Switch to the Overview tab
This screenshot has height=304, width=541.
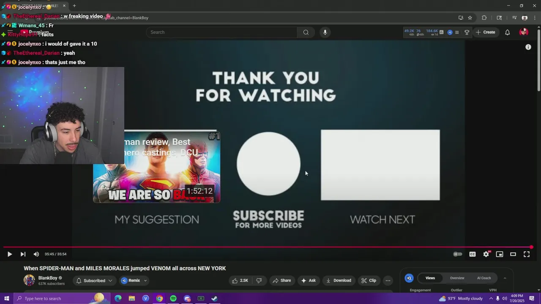[457, 278]
